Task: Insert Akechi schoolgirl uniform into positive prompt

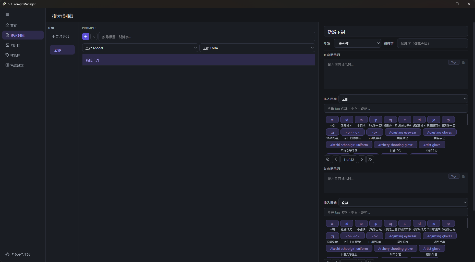Action: 349,145
